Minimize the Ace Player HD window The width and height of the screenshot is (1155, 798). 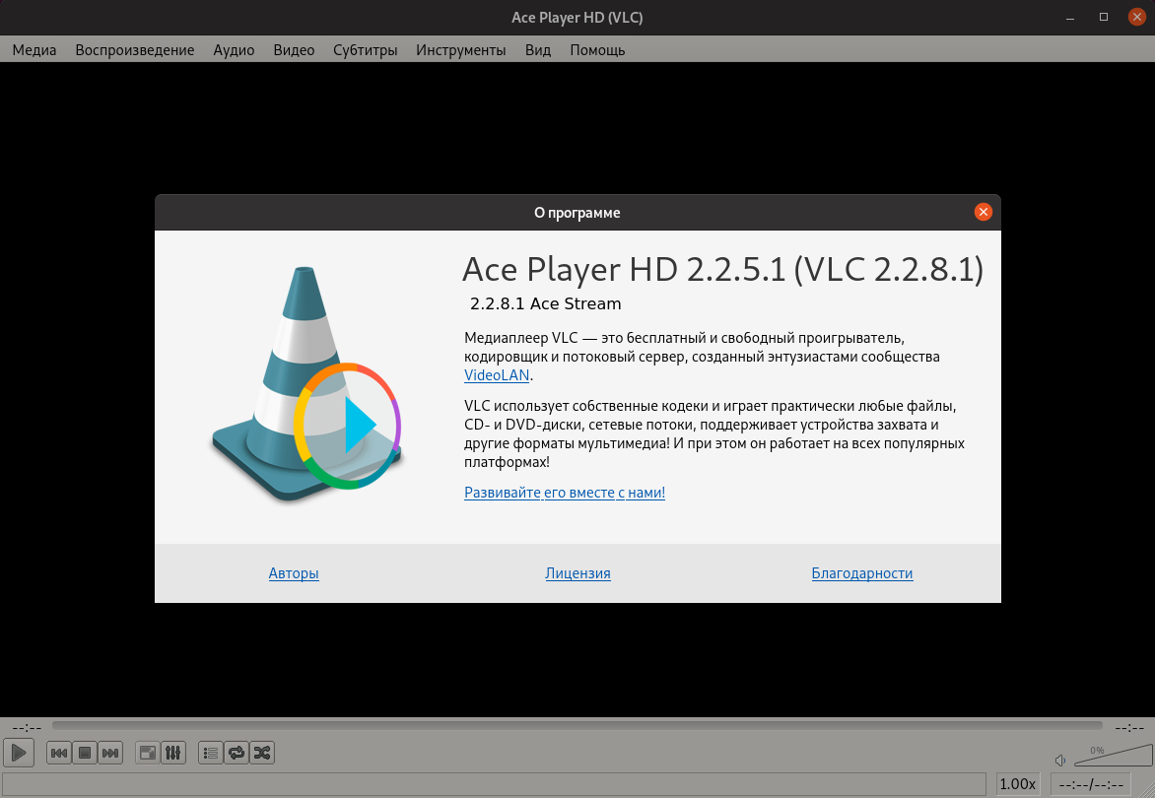[x=1070, y=17]
